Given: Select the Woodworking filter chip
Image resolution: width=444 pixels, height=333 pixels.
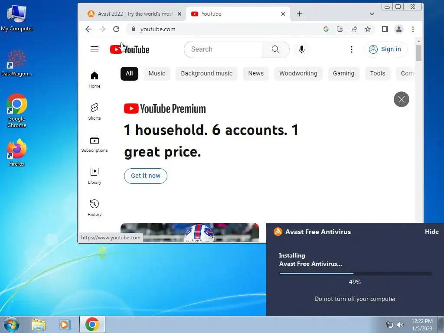Looking at the screenshot, I should 298,74.
